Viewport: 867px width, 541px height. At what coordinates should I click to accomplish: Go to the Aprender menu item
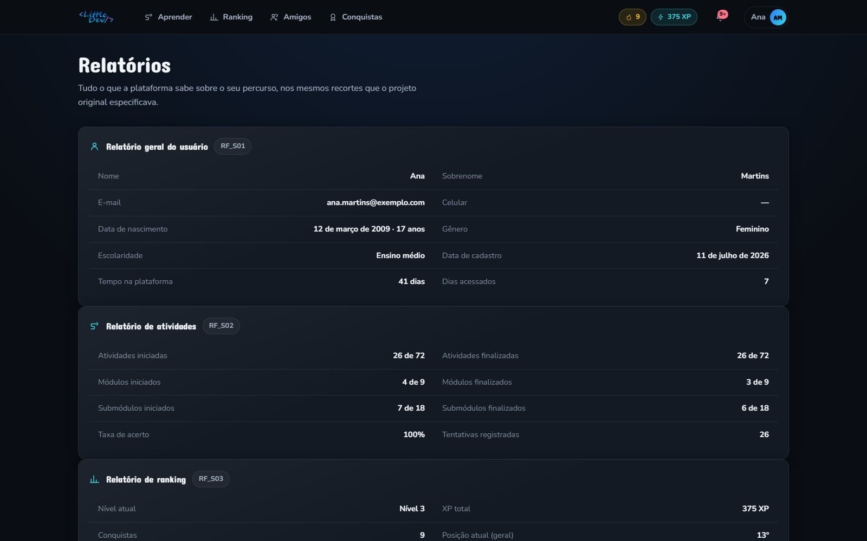[x=169, y=17]
